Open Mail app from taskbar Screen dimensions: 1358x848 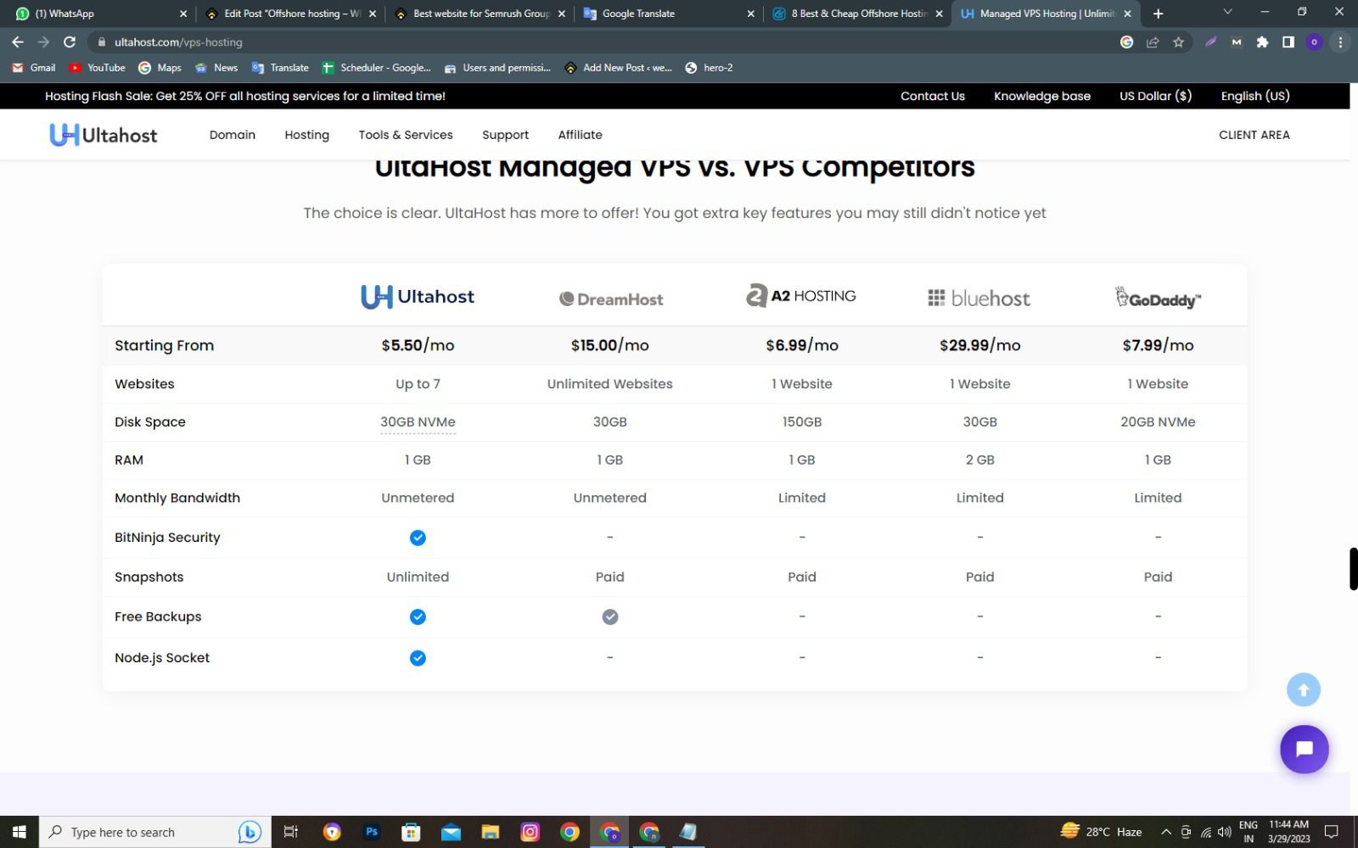pyautogui.click(x=451, y=832)
